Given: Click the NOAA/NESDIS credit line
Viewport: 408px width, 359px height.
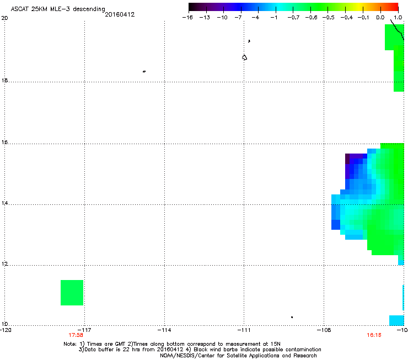Looking at the screenshot, I should pos(238,356).
